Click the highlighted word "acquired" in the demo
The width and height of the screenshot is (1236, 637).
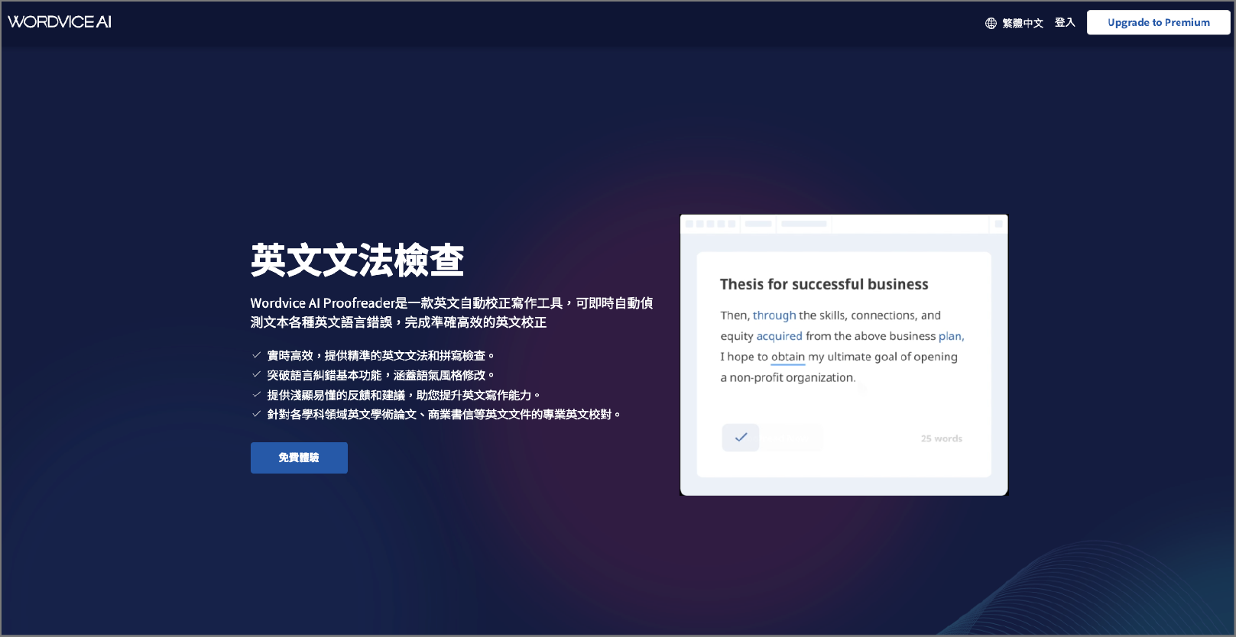779,336
